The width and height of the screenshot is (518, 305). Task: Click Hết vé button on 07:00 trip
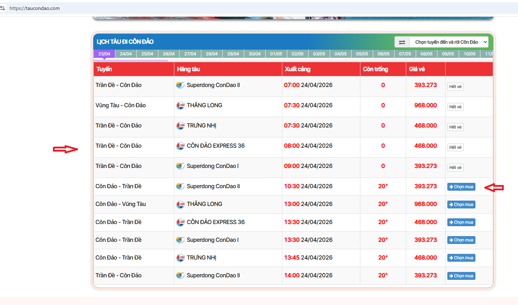click(455, 87)
